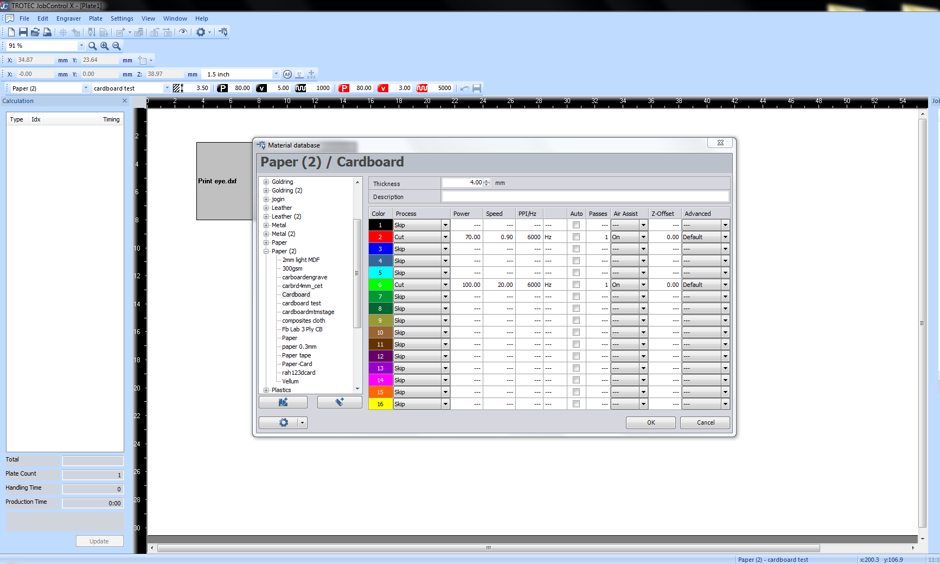Select the 2mm light MDF material
The width and height of the screenshot is (940, 564).
(x=301, y=260)
